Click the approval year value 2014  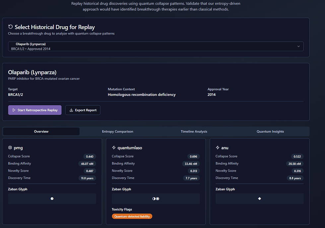point(212,95)
